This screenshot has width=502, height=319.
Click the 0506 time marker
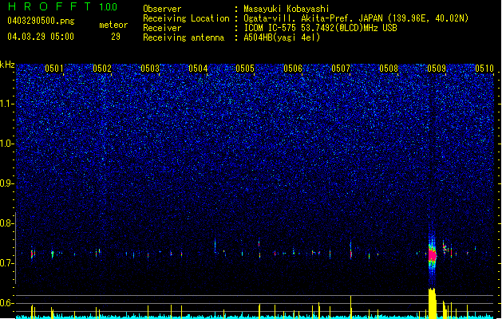coord(293,69)
